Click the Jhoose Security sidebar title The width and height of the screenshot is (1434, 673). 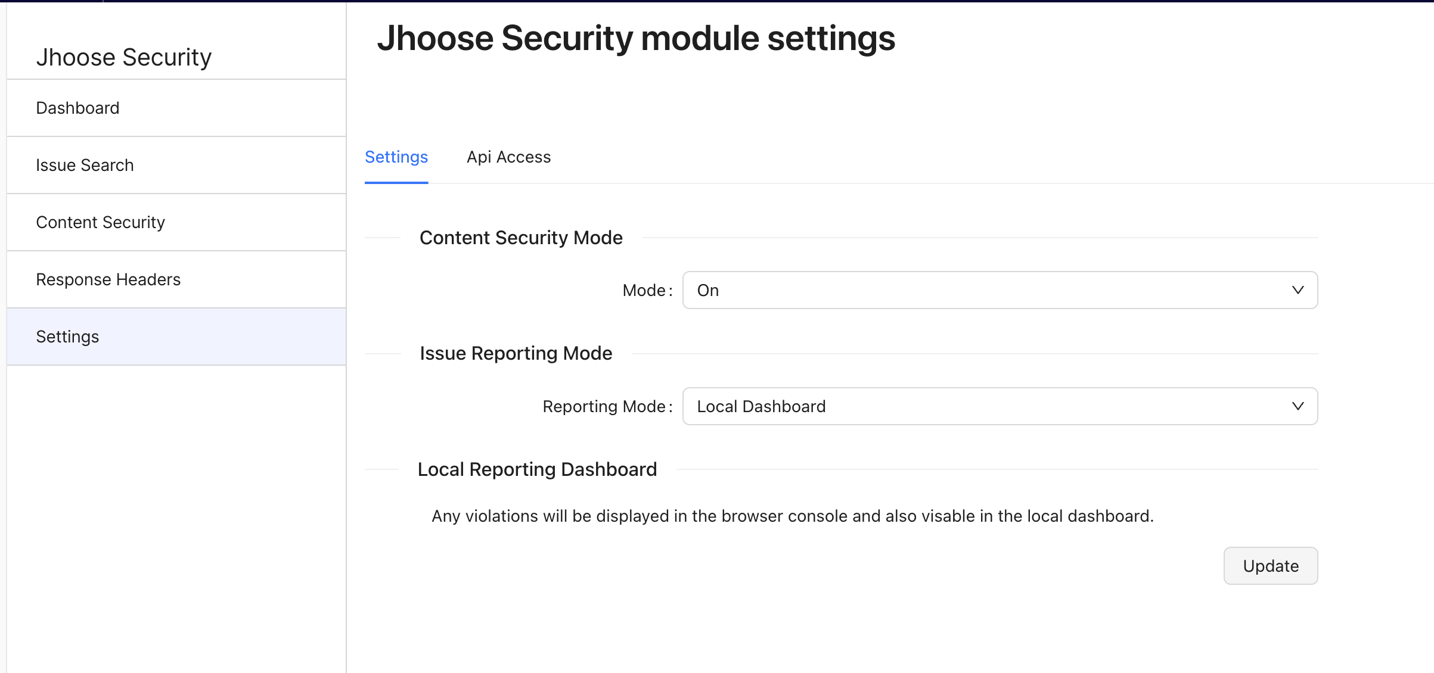click(123, 57)
